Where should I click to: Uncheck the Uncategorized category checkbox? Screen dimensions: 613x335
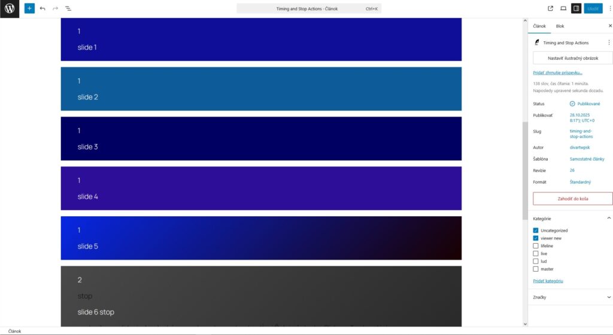(x=536, y=230)
